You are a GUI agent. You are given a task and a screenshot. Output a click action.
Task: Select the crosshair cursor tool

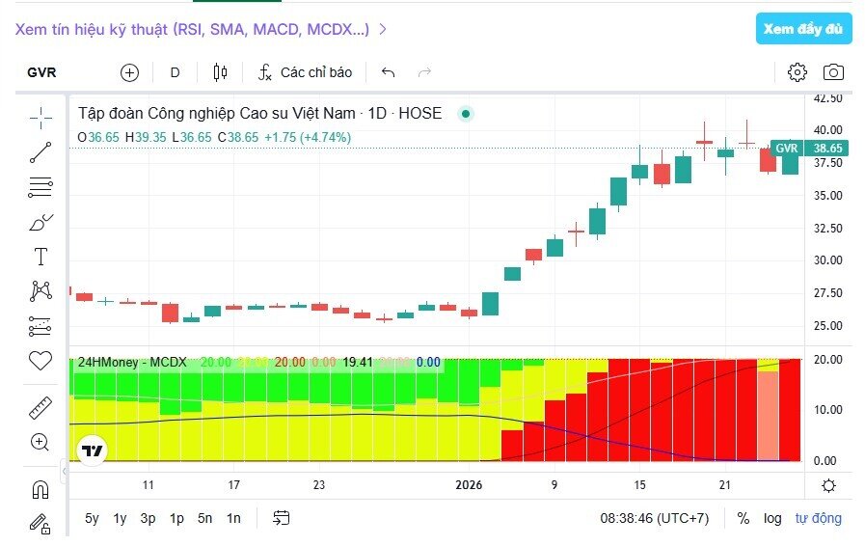[41, 118]
